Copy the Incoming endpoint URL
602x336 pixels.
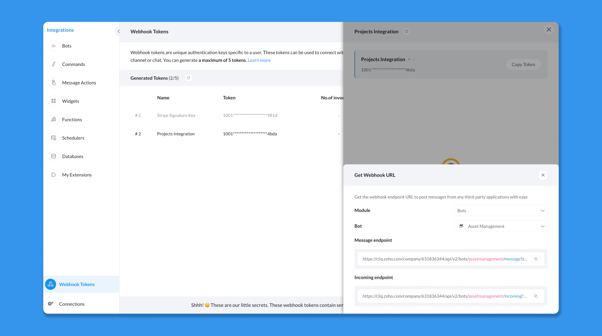pos(536,296)
